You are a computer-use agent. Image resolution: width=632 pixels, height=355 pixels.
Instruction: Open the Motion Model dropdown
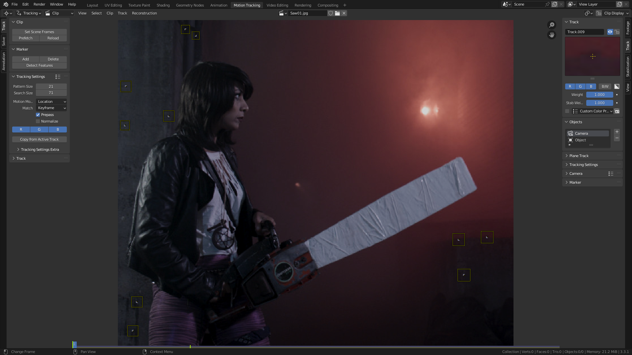click(x=51, y=102)
